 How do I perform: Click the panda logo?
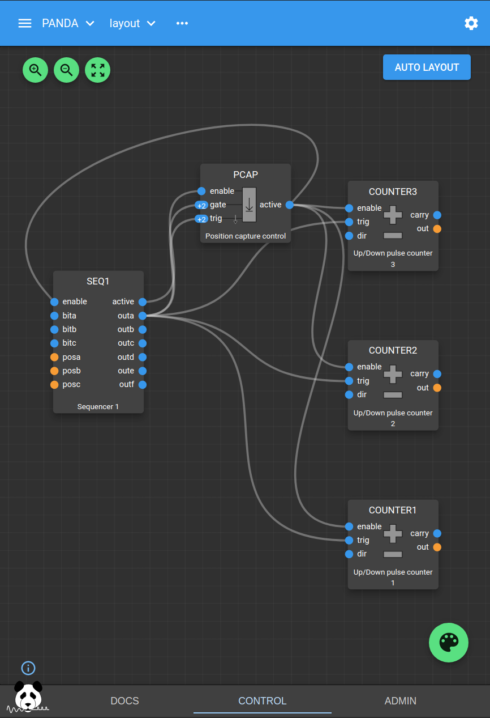tap(28, 697)
